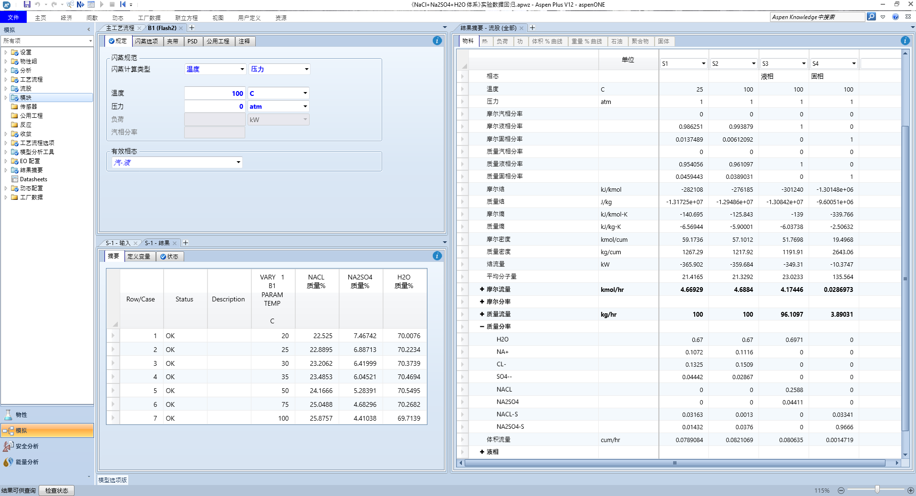The width and height of the screenshot is (916, 496).
Task: Open the control panel icon in quick toolbar
Action: [x=91, y=4]
